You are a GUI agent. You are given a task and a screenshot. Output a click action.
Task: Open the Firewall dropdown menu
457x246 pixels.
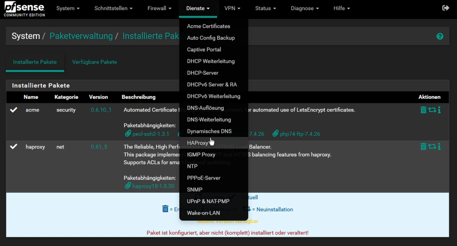click(x=159, y=8)
